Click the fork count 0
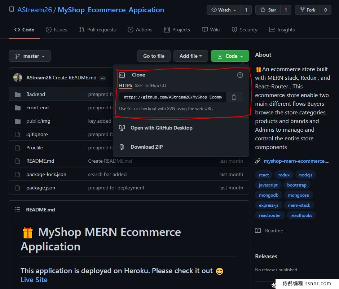Image resolution: width=339 pixels, height=289 pixels. [325, 10]
